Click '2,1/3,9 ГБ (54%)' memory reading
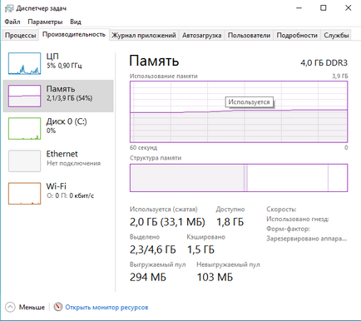The width and height of the screenshot is (361, 321). [x=69, y=98]
